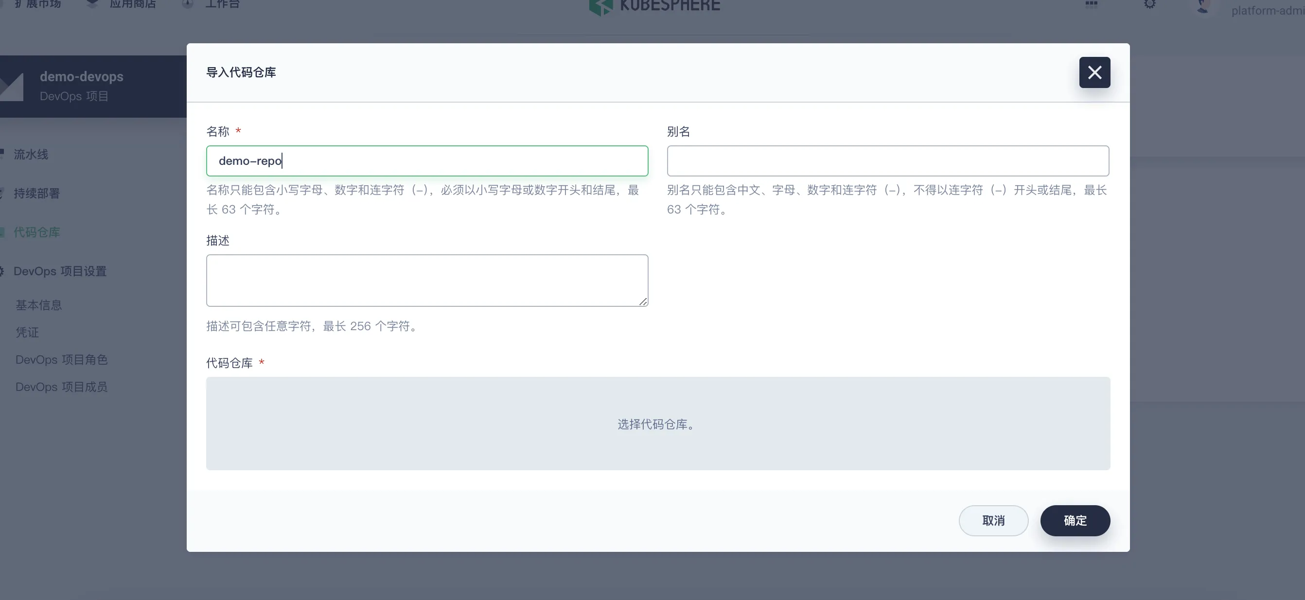
Task: Open 工作台 in the top bar
Action: (211, 4)
